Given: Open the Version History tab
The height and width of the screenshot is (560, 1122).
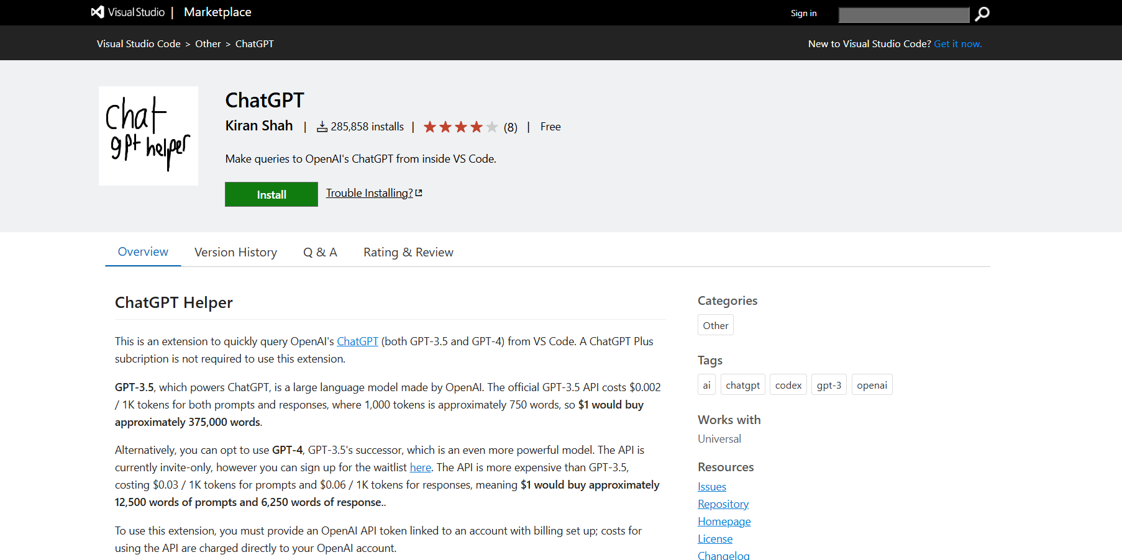Looking at the screenshot, I should tap(235, 252).
